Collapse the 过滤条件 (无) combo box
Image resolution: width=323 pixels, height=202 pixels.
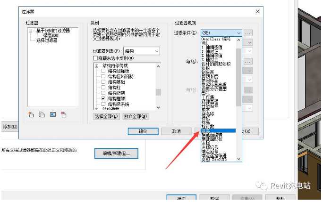[x=221, y=33]
